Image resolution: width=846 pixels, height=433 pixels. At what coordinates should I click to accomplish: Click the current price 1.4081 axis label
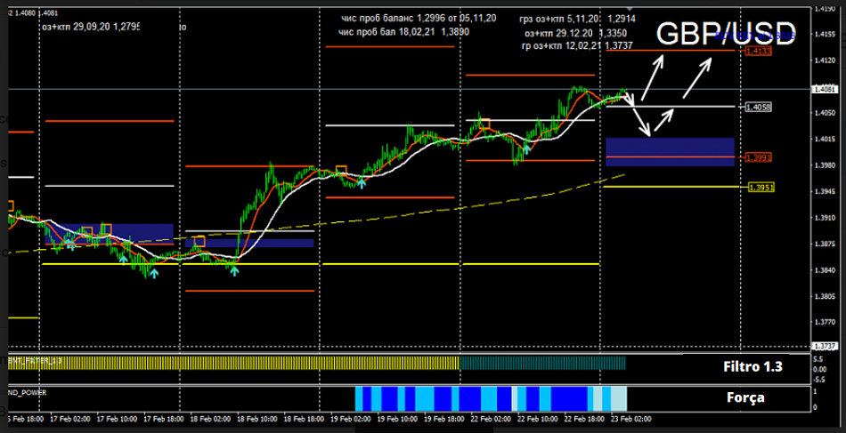pyautogui.click(x=825, y=89)
